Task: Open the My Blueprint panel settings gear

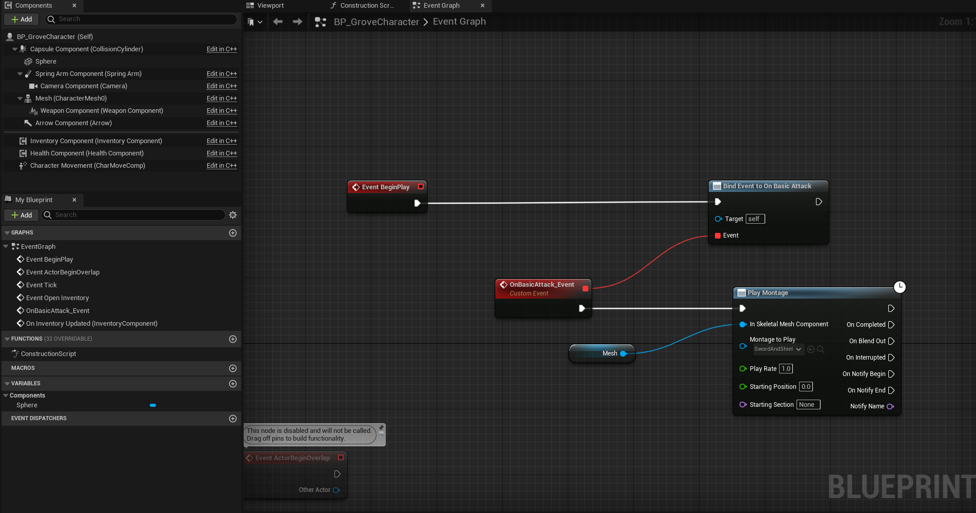Action: 233,215
